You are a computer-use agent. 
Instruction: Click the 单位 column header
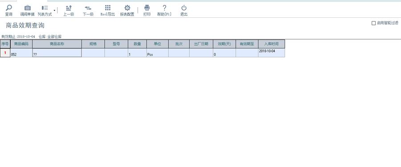point(158,44)
